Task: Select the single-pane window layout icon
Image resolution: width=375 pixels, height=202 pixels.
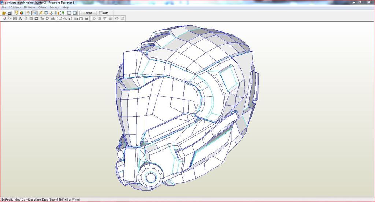Action: tap(74, 13)
